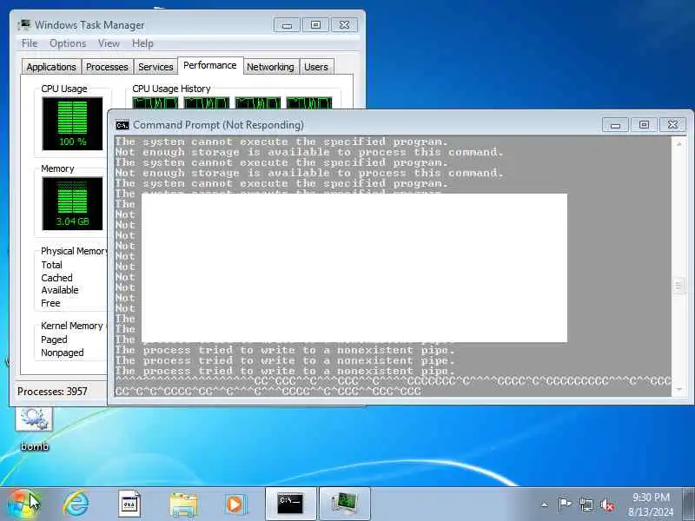Click Command Prompt scrollbar down arrow
The image size is (695, 521).
678,389
